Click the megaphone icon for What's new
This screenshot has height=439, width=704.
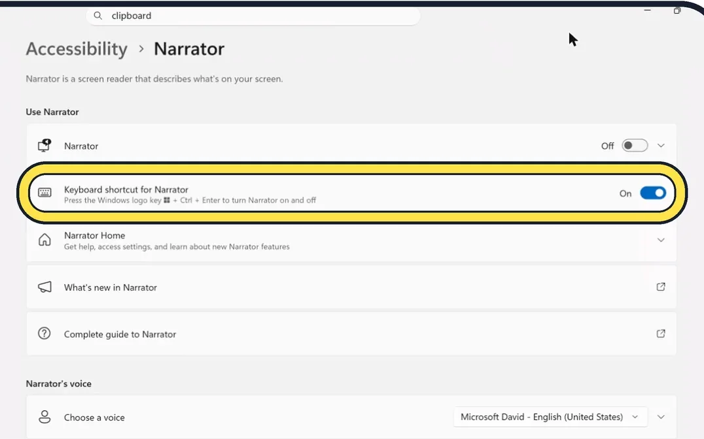44,287
